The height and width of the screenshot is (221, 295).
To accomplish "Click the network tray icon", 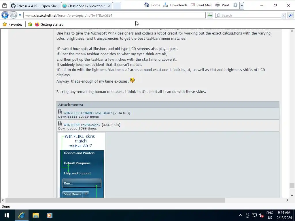I will point(254,215).
